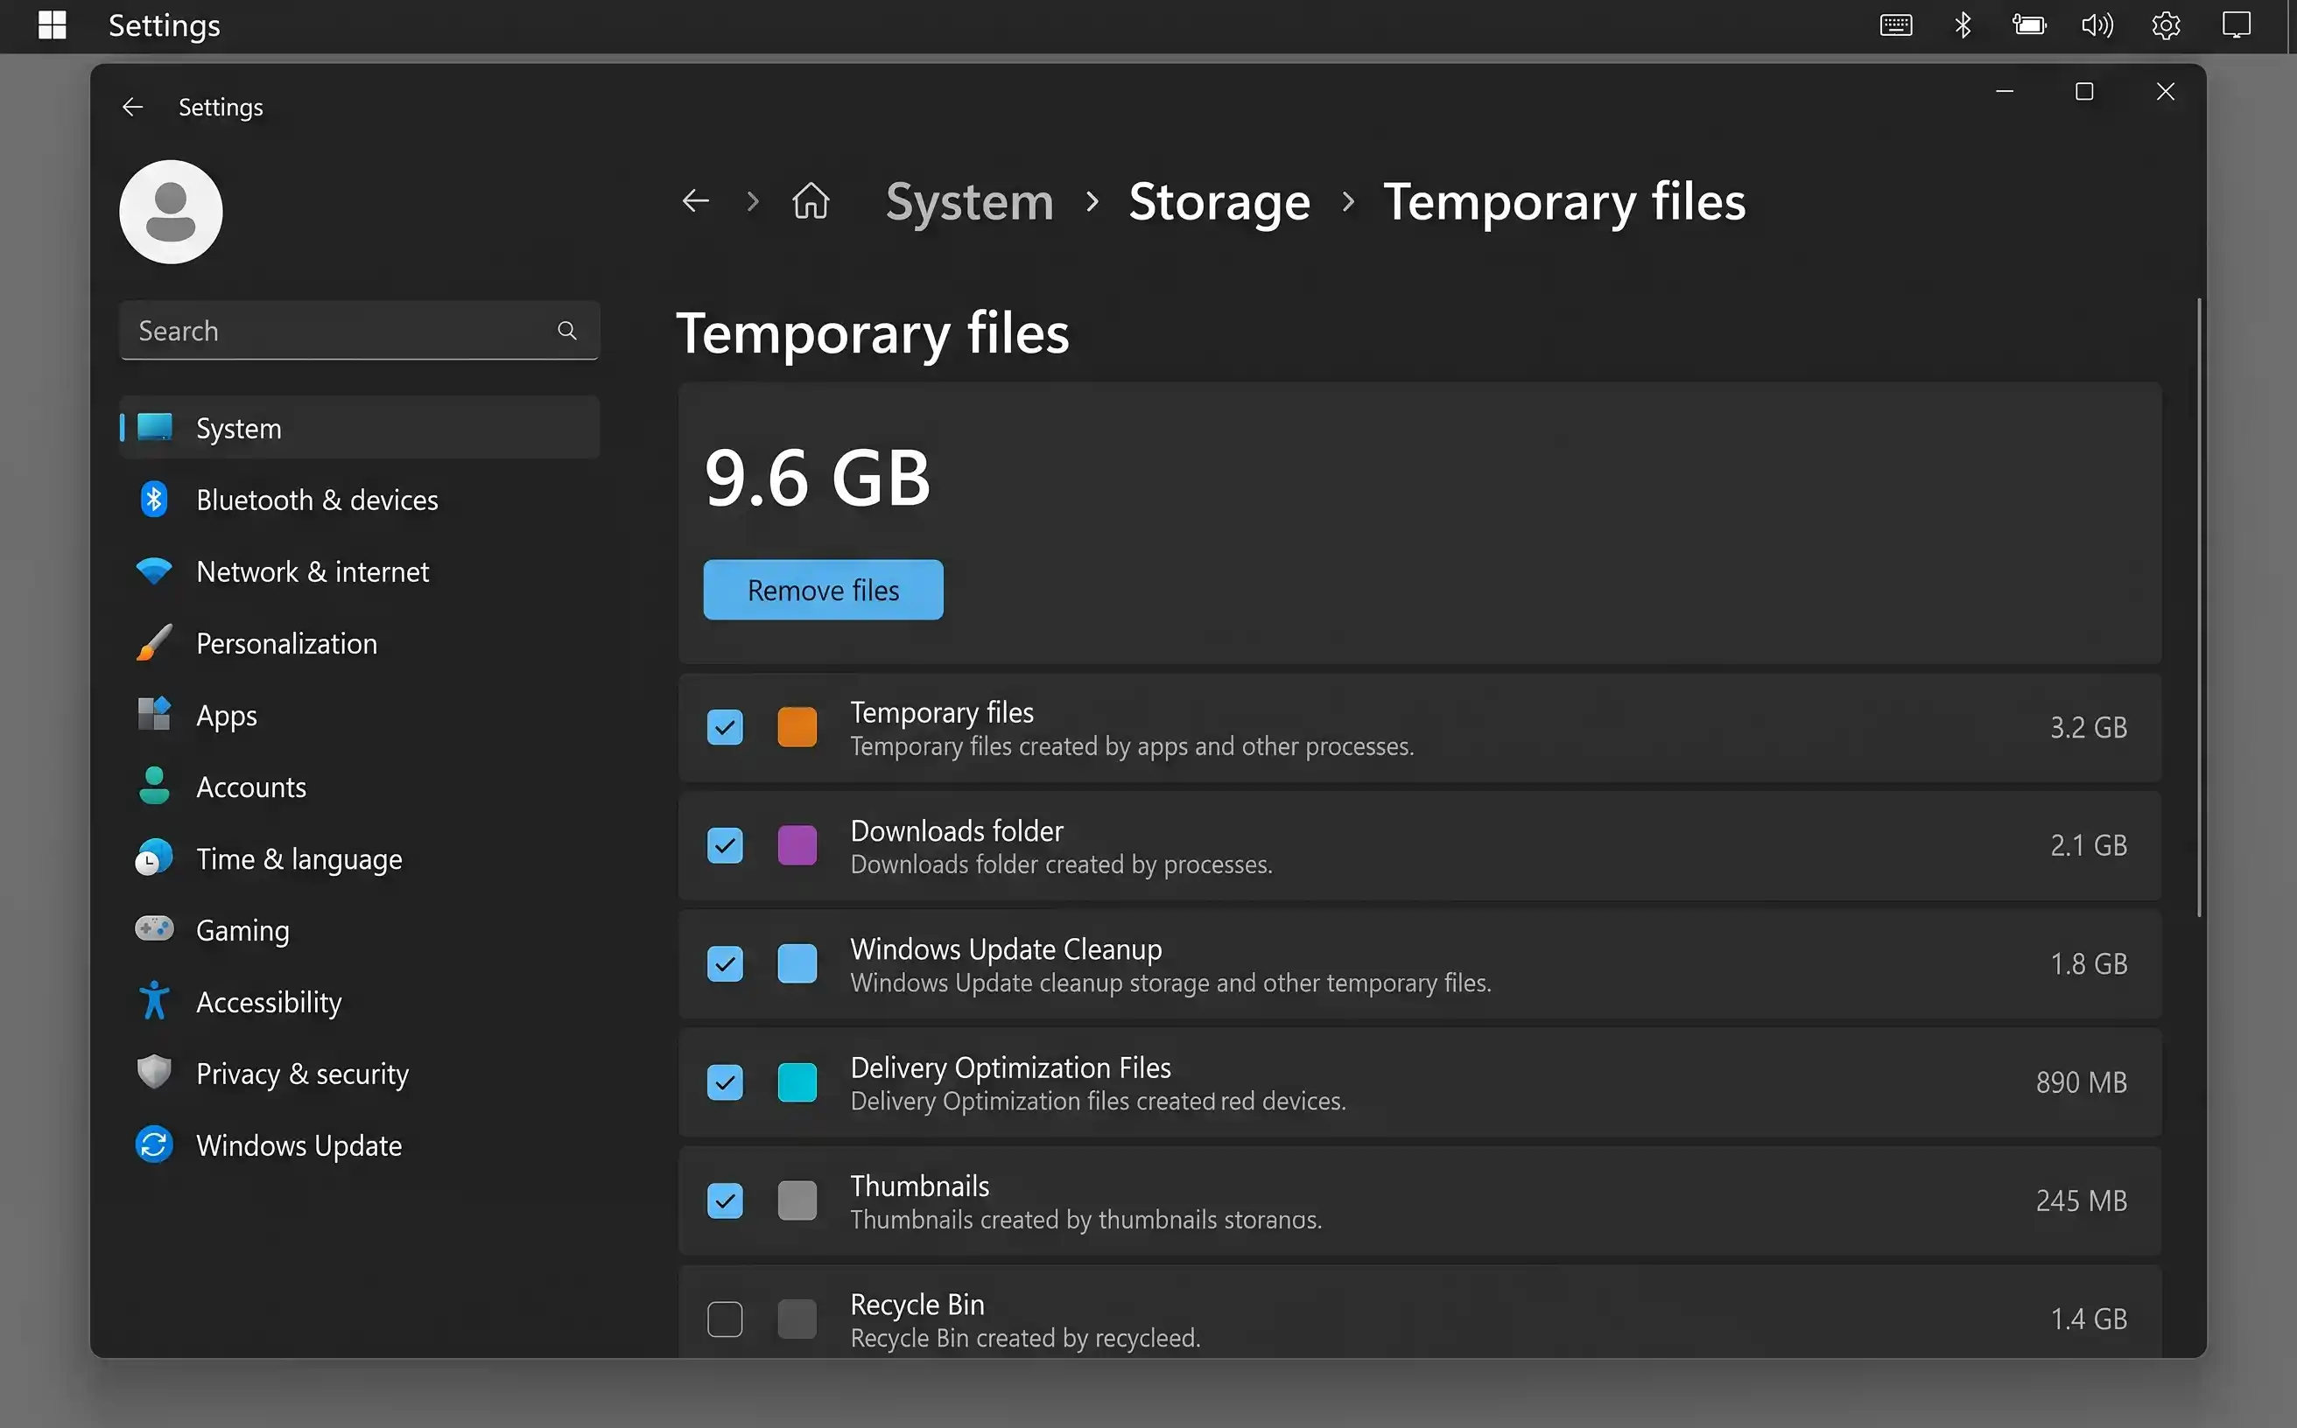Click the 890 MB size value
The height and width of the screenshot is (1428, 2297).
coord(2081,1082)
